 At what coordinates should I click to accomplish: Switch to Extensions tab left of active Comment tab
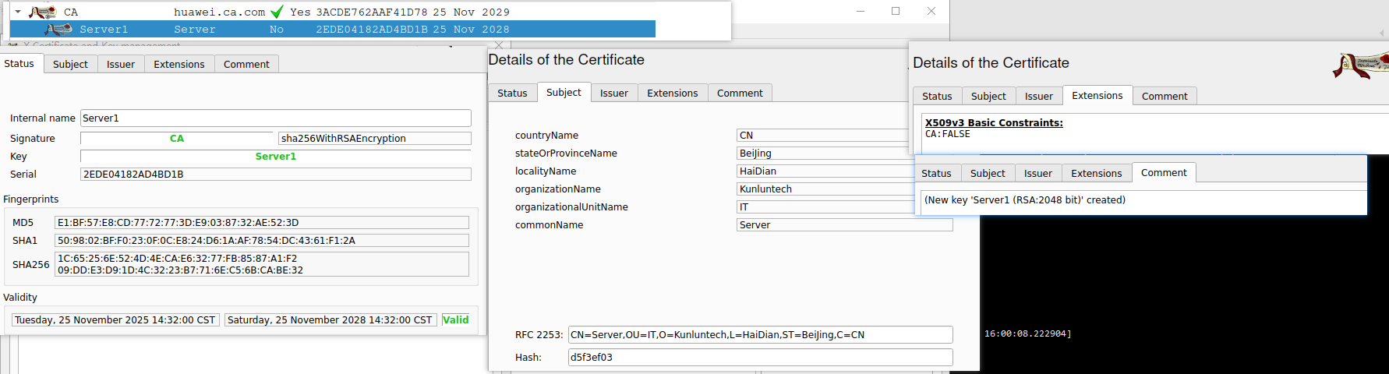1096,173
